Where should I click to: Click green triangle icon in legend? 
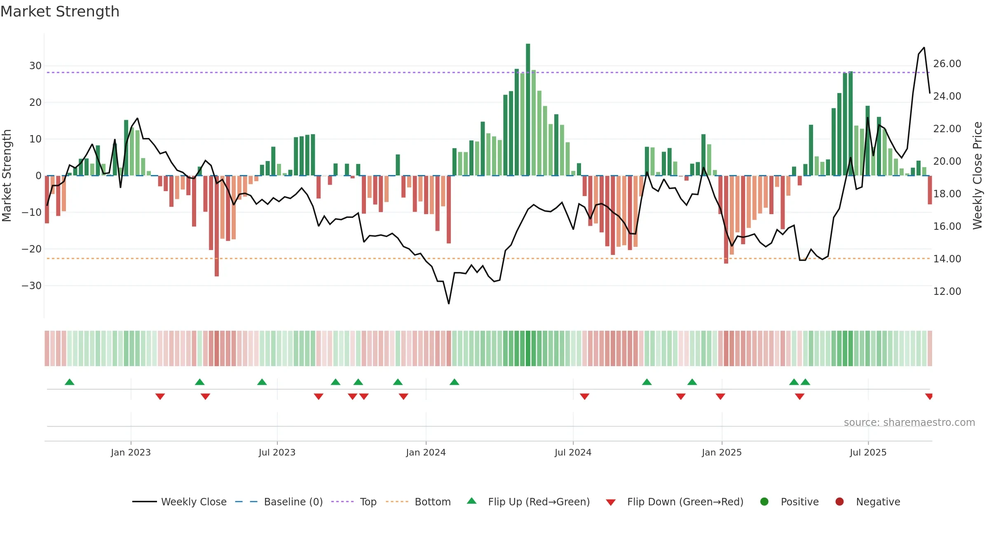pyautogui.click(x=472, y=501)
